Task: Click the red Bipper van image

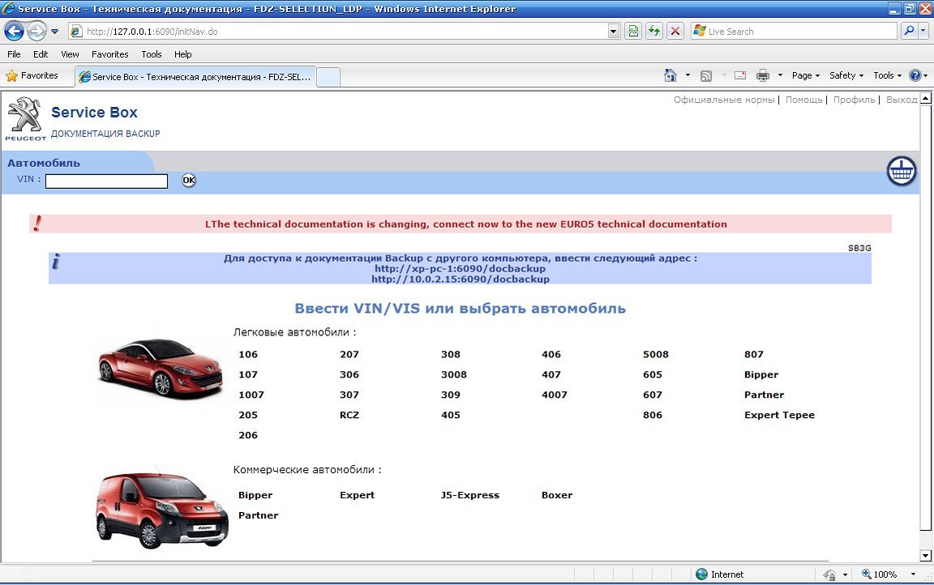Action: click(162, 510)
